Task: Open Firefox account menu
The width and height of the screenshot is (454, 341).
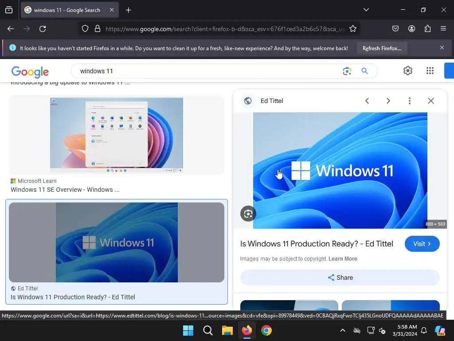Action: pyautogui.click(x=411, y=28)
